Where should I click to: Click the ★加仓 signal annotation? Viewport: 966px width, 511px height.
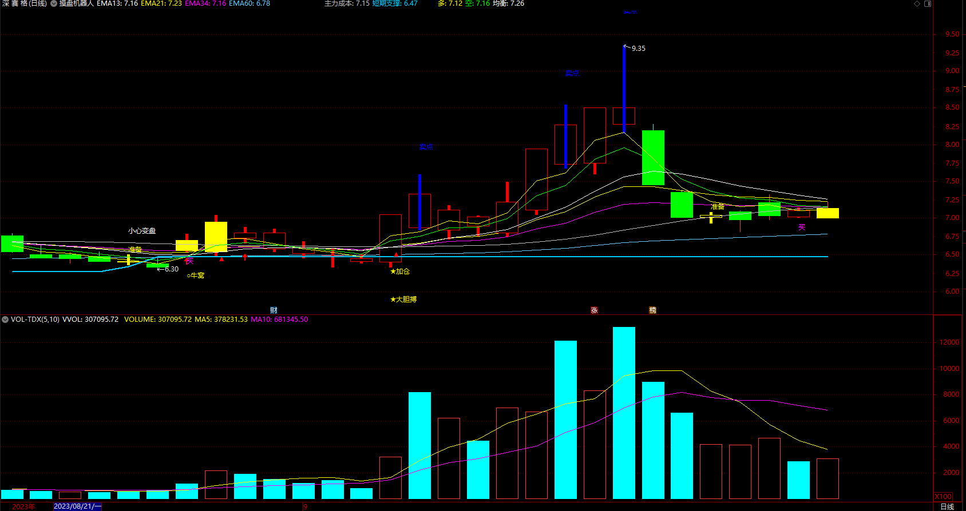400,272
